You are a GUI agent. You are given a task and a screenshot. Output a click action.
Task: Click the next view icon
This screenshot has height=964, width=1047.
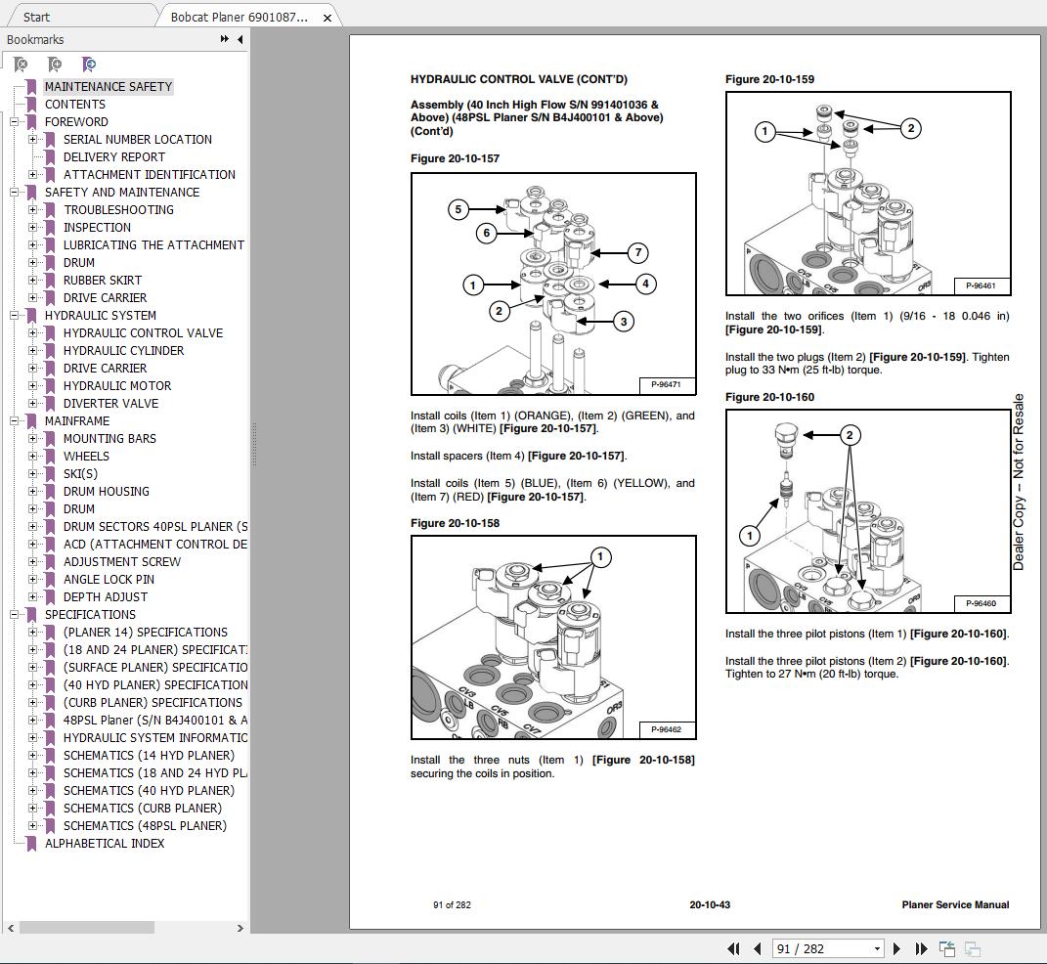pyautogui.click(x=972, y=948)
